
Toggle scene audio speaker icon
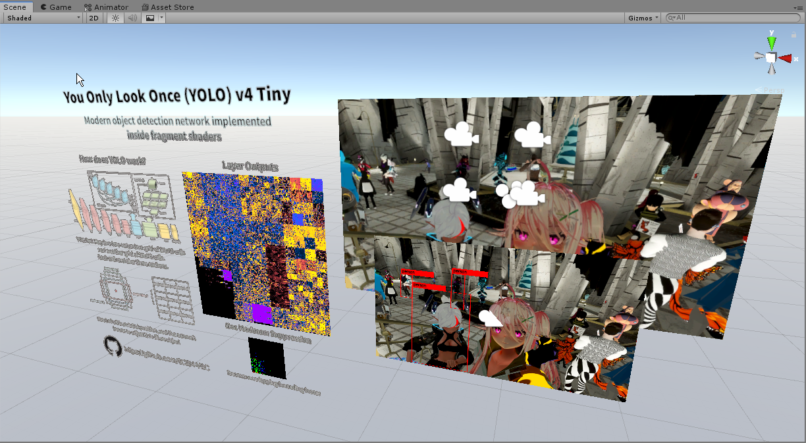pyautogui.click(x=132, y=18)
